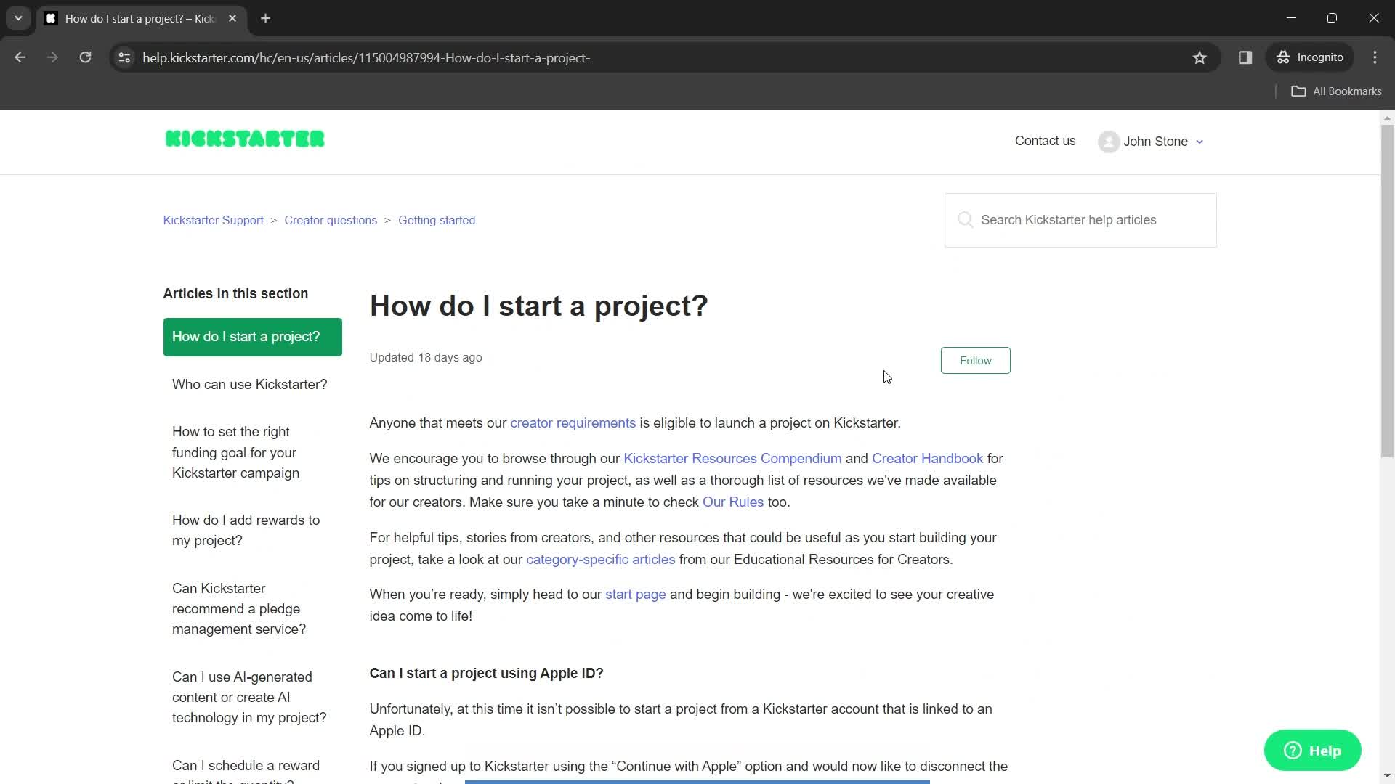1395x784 pixels.
Task: Click the page vertical scrollbar
Action: coord(1387,290)
